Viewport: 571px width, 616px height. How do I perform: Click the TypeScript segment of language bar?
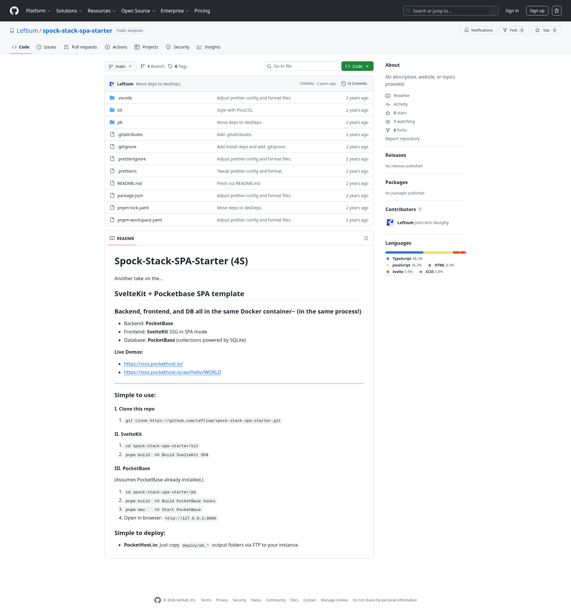404,252
